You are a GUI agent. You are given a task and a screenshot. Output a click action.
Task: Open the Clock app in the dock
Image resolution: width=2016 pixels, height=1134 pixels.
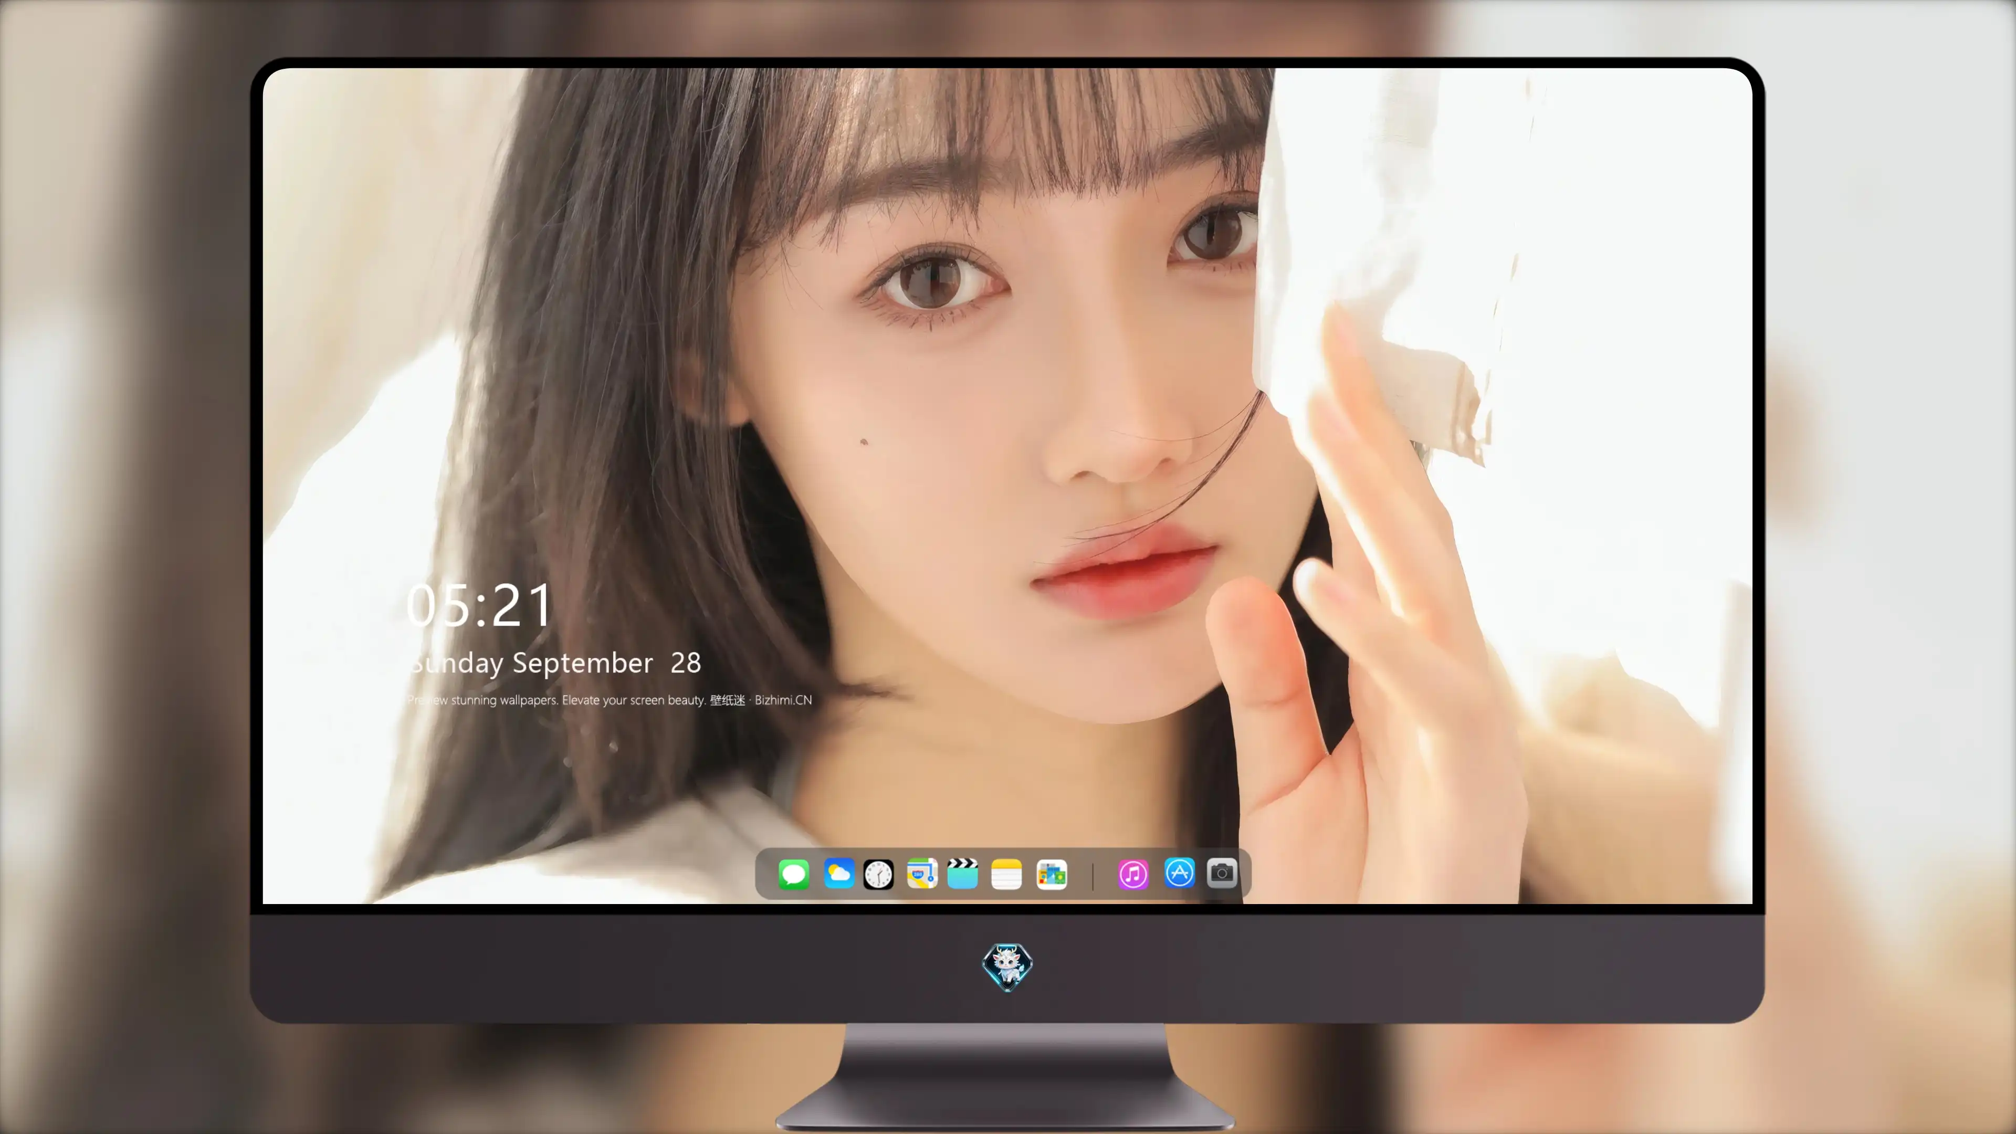[878, 874]
